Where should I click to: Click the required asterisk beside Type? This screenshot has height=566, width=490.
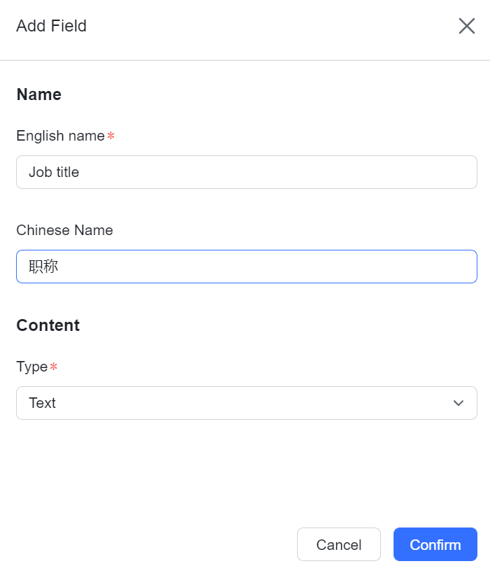[x=54, y=367]
